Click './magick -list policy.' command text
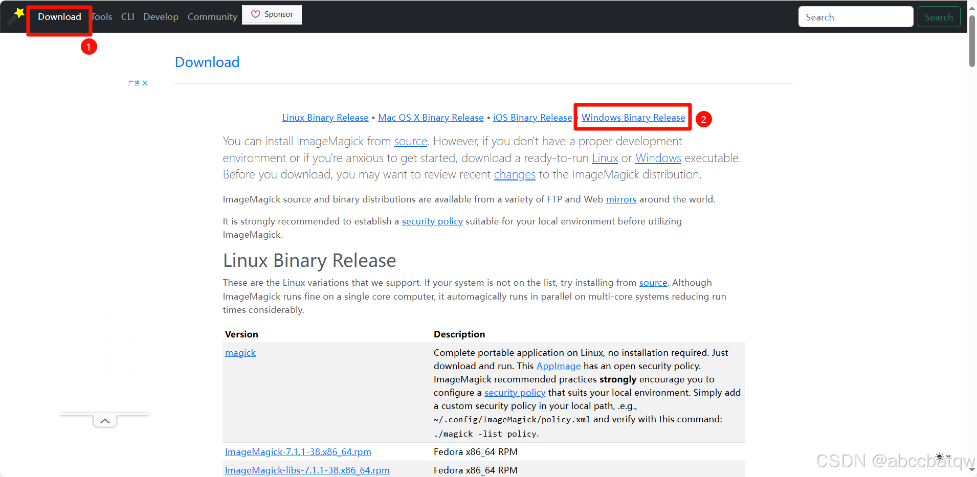Screen dimensions: 977x477 (x=486, y=434)
